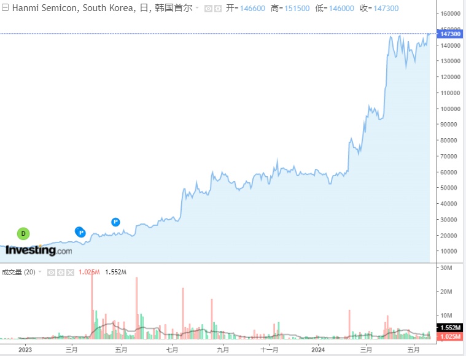Click the 九月 label on time axis
The height and width of the screenshot is (356, 466).
pos(223,349)
